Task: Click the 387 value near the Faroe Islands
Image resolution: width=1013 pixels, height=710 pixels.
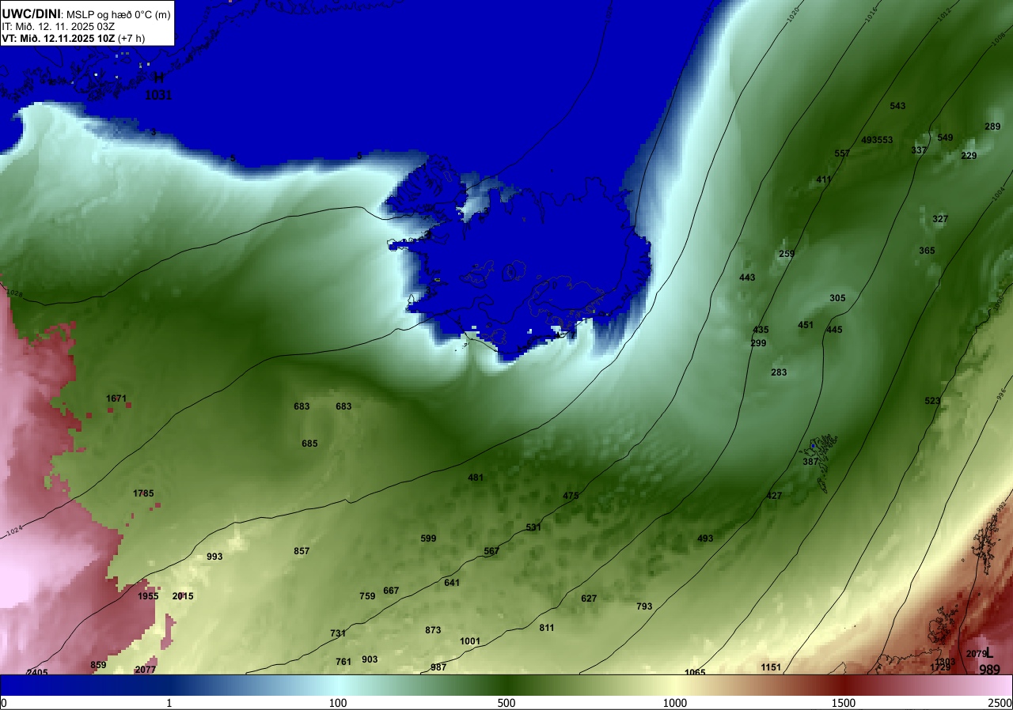Action: [810, 462]
